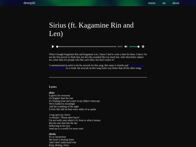Image resolution: width=196 pixels, height=147 pixels.
Task: Open the deeepiii home link
Action: tap(29, 3)
